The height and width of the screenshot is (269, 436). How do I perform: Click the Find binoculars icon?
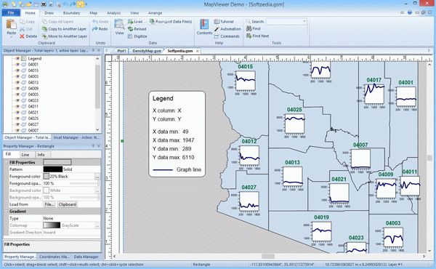click(249, 28)
